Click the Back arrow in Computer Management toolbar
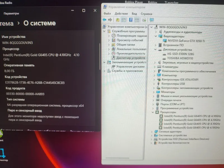This screenshot has height=168, width=224. 104,20
